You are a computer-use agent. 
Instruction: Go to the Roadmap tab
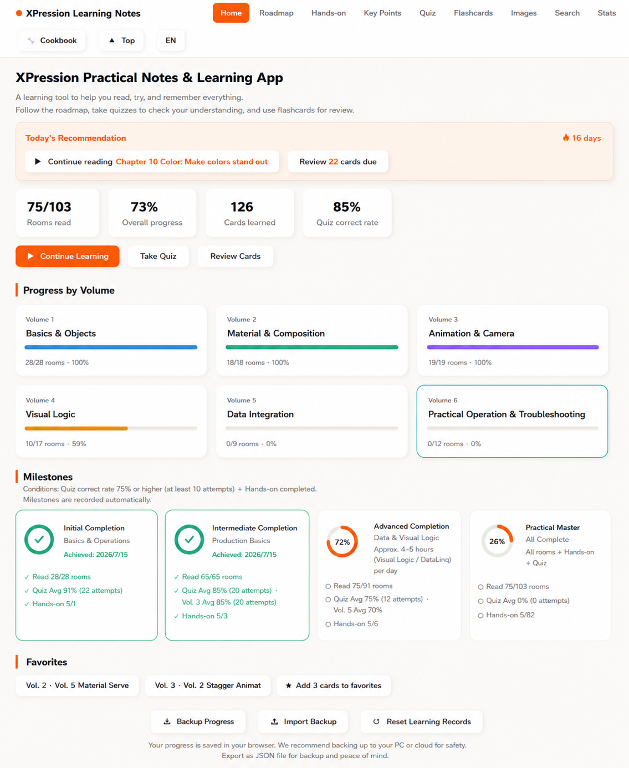point(277,13)
